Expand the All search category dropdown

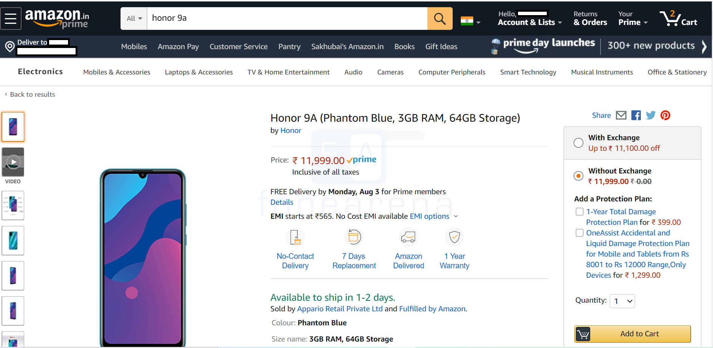pyautogui.click(x=134, y=19)
